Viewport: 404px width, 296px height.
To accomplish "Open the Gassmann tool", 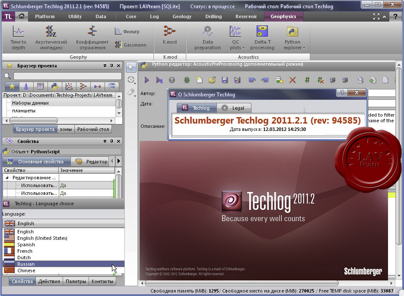I will click(x=130, y=45).
